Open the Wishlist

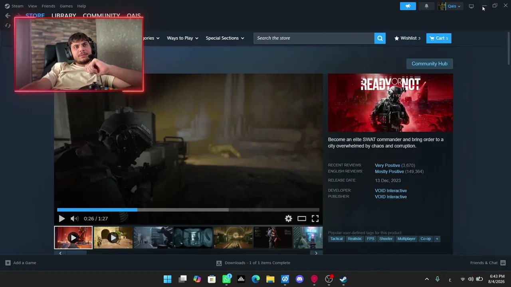coord(407,38)
